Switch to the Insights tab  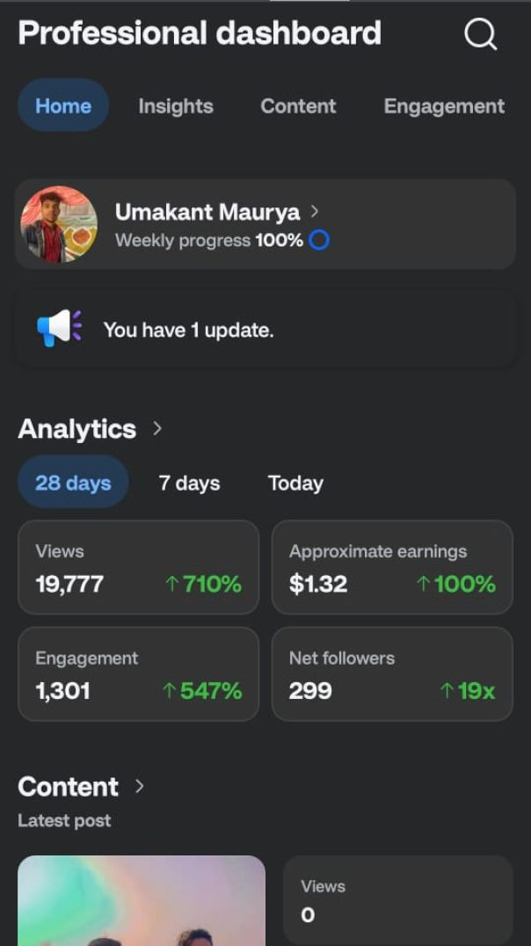point(176,106)
